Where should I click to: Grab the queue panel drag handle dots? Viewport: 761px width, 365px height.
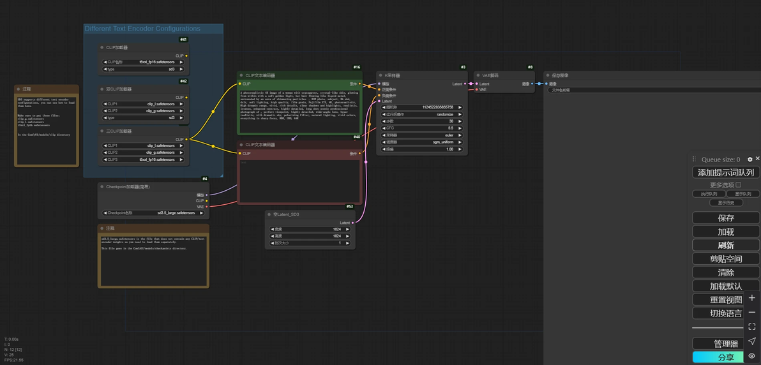[x=695, y=160]
